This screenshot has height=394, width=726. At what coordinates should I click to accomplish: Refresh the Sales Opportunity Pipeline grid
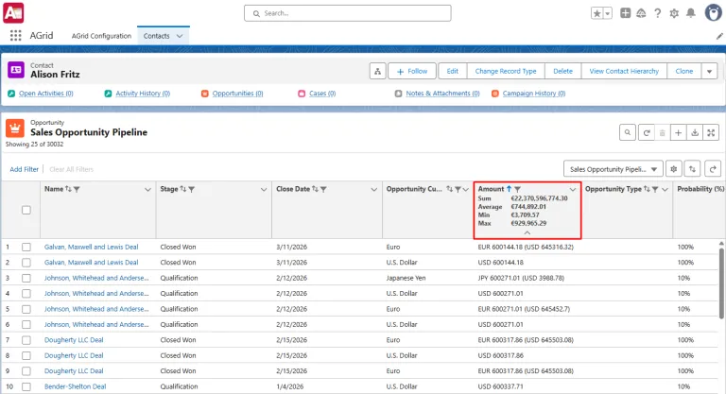(647, 133)
